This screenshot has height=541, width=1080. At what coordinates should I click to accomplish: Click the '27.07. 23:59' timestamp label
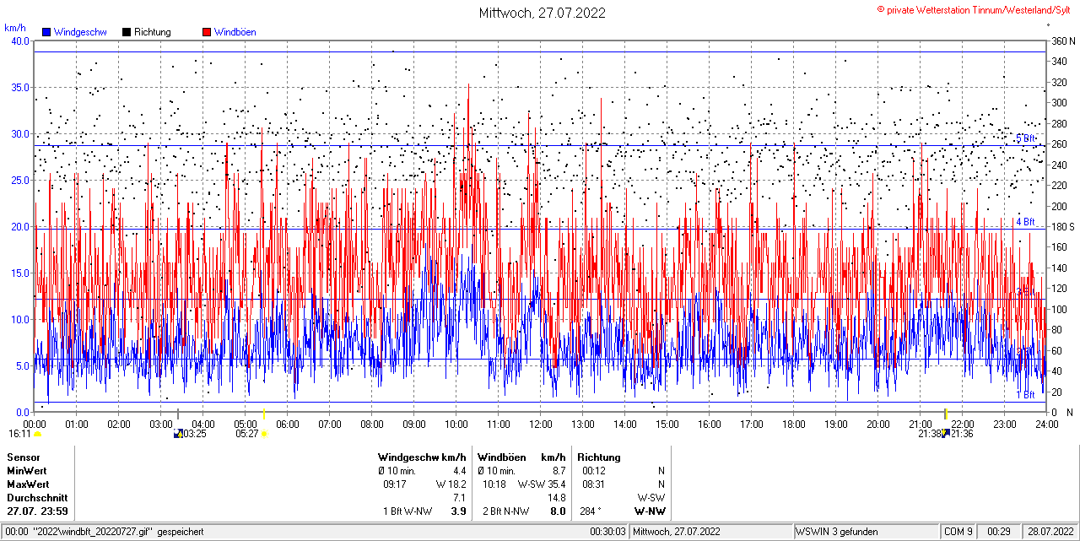click(38, 511)
